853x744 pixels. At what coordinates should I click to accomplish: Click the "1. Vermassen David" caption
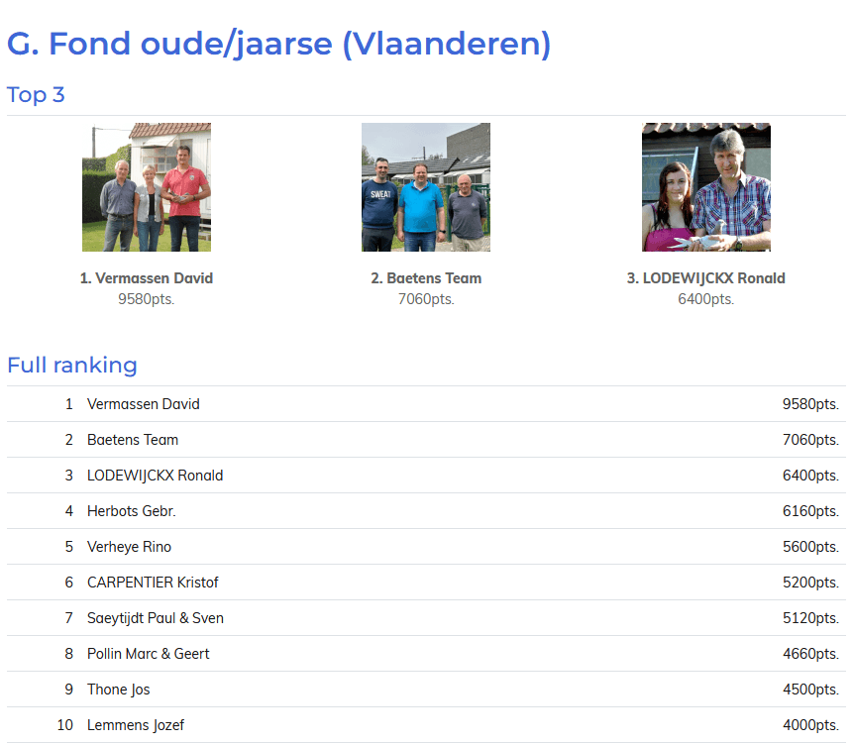pos(147,278)
